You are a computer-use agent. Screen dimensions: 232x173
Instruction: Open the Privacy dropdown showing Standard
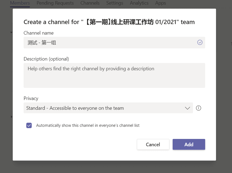pos(108,108)
